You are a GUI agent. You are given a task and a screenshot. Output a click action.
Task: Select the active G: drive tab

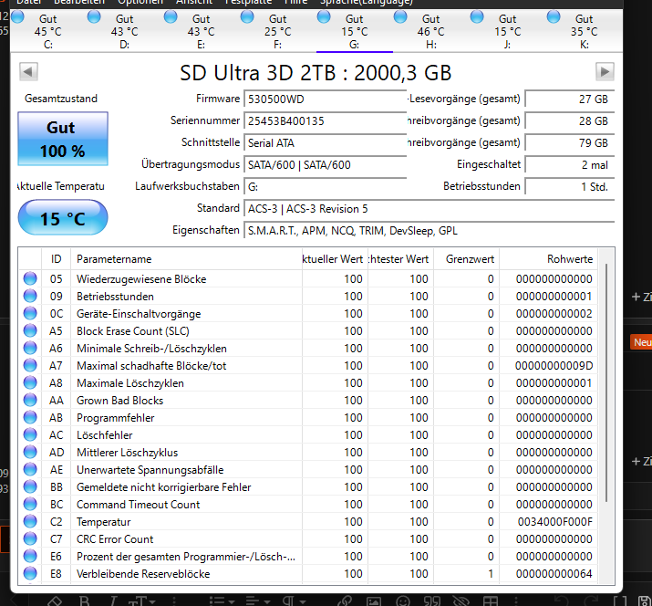355,31
